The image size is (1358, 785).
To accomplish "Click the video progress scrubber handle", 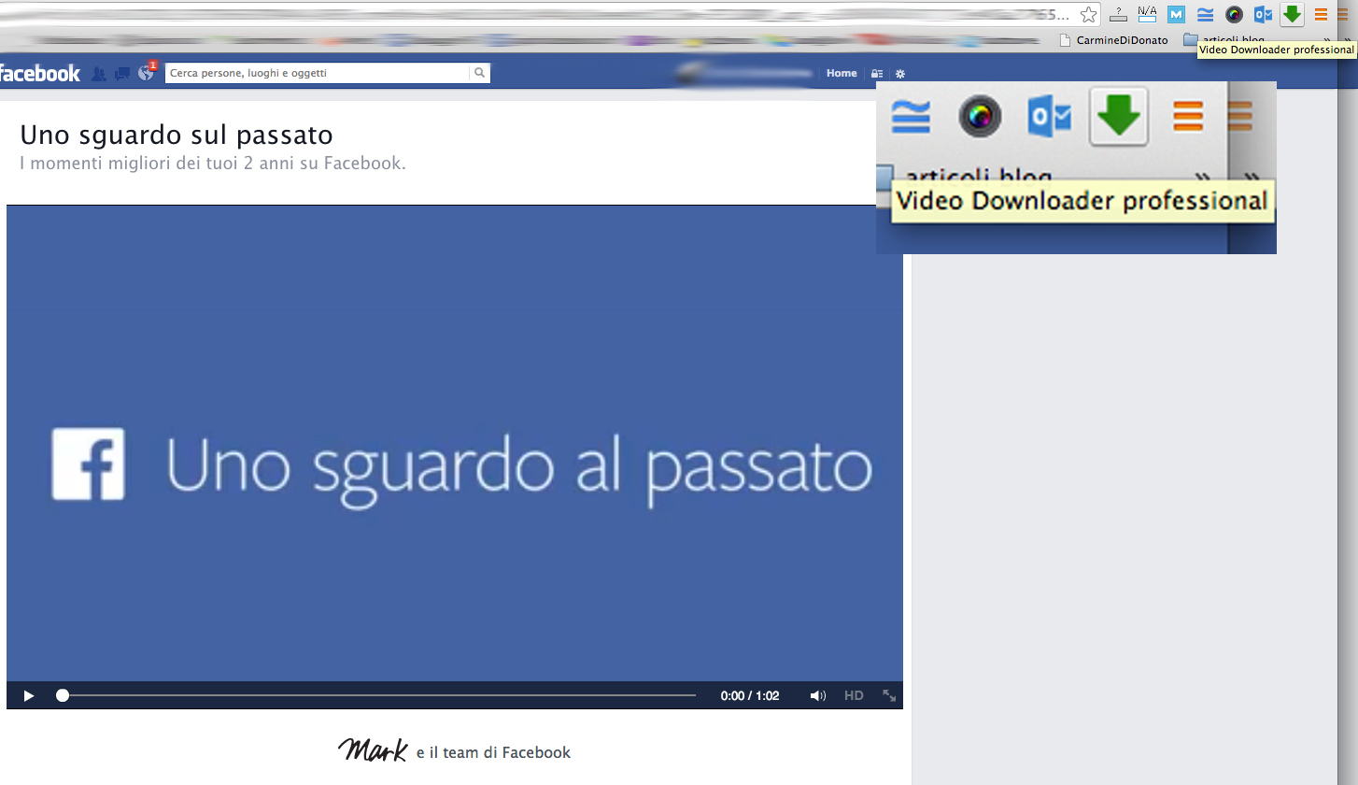I will point(63,695).
